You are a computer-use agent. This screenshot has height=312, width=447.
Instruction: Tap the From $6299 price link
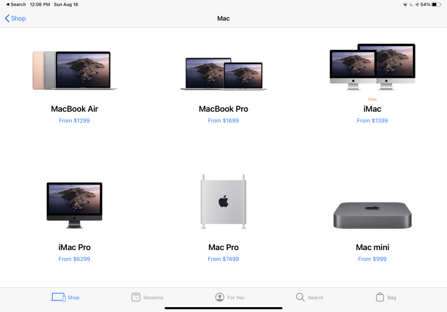(x=75, y=259)
